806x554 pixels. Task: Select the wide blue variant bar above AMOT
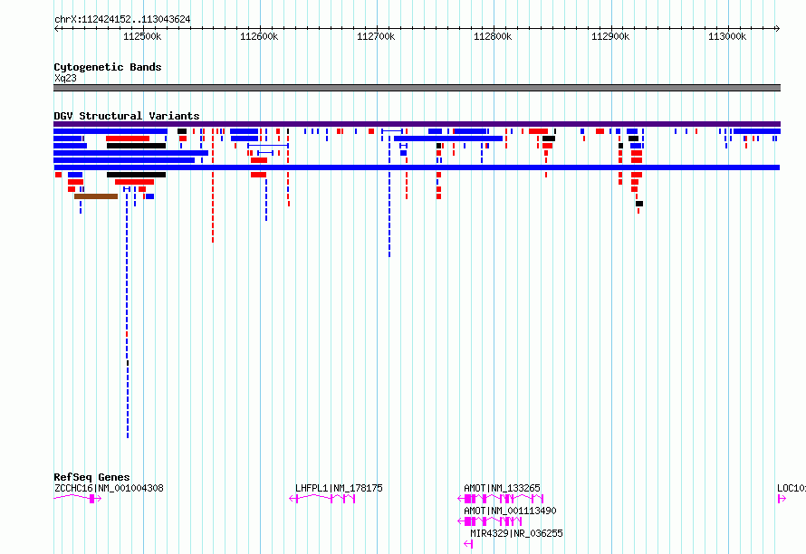pyautogui.click(x=448, y=138)
